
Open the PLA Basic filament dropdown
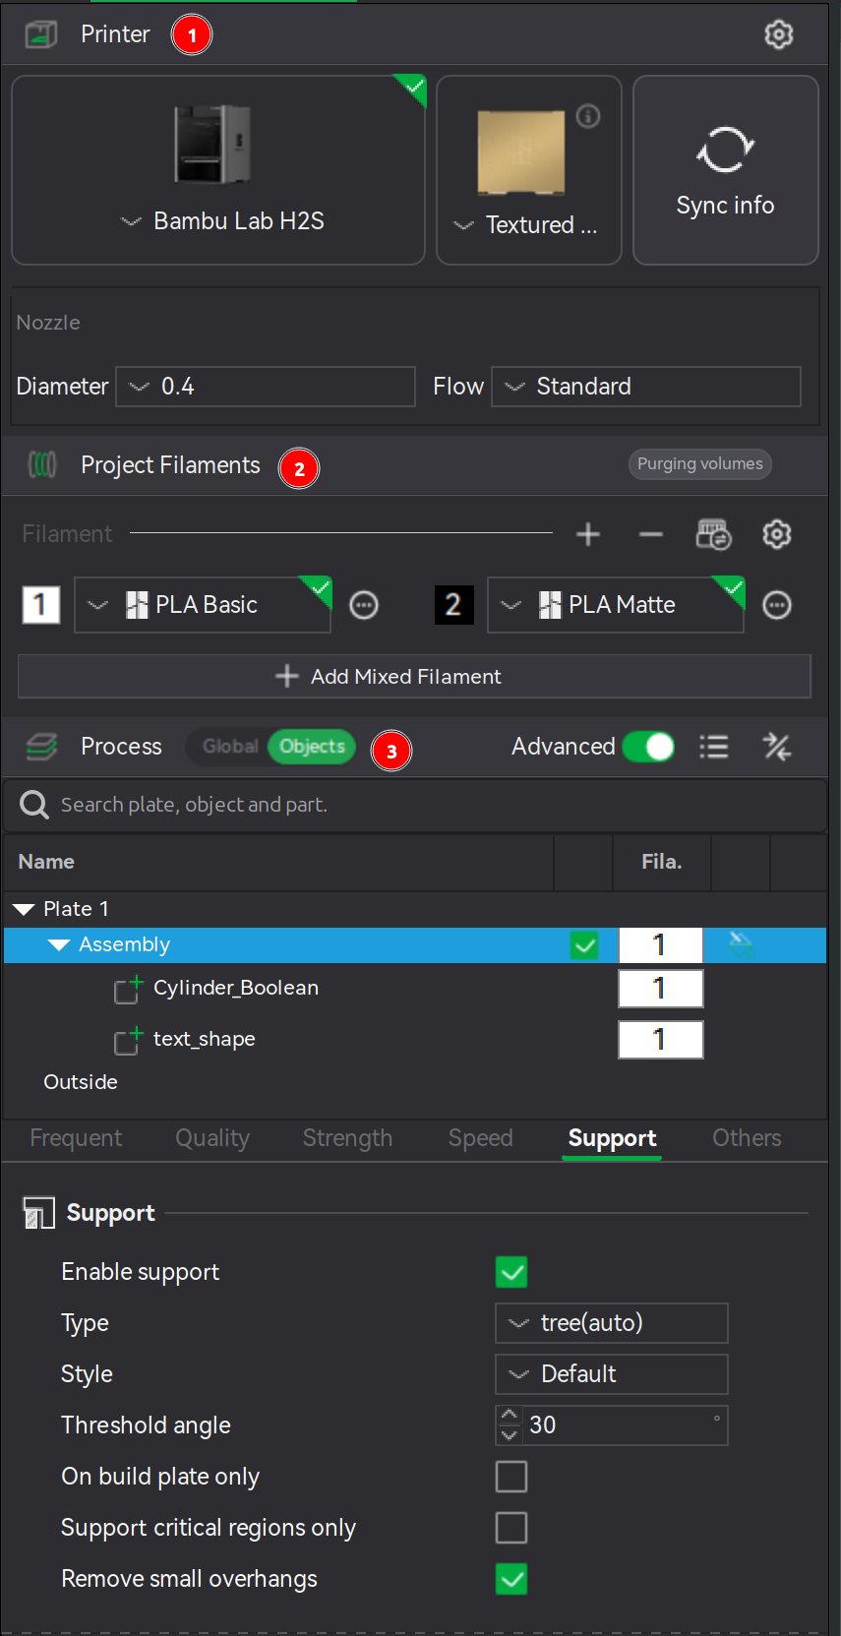pyautogui.click(x=203, y=604)
